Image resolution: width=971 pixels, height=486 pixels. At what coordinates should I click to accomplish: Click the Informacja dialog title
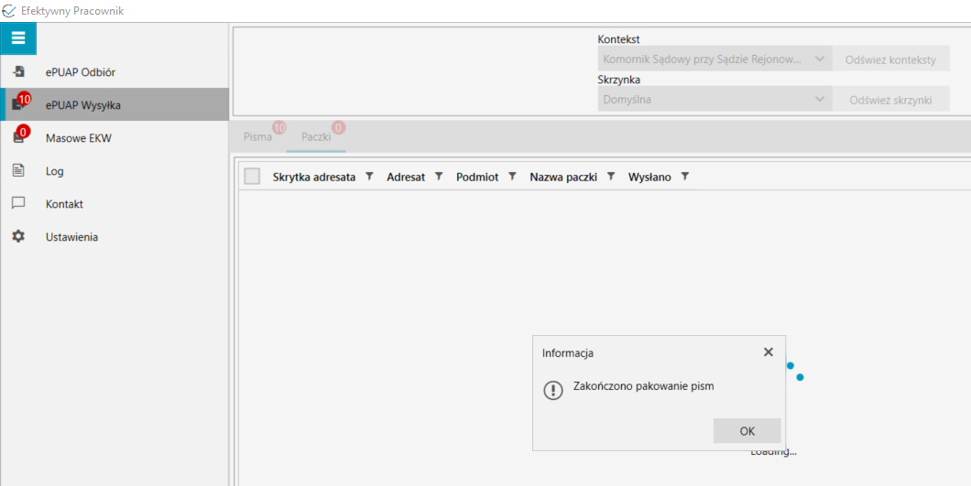click(x=568, y=353)
